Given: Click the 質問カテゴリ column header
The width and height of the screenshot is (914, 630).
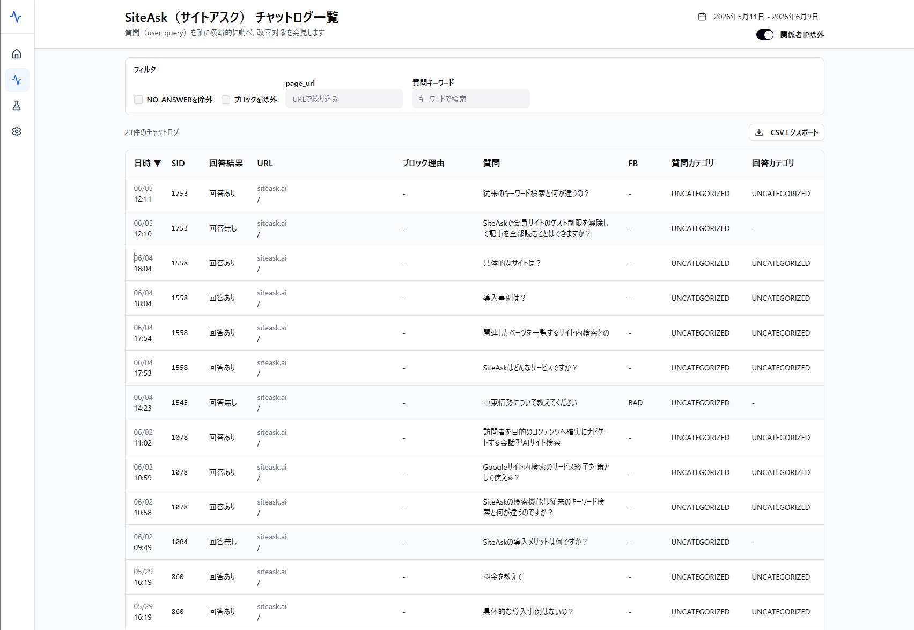Looking at the screenshot, I should (692, 163).
